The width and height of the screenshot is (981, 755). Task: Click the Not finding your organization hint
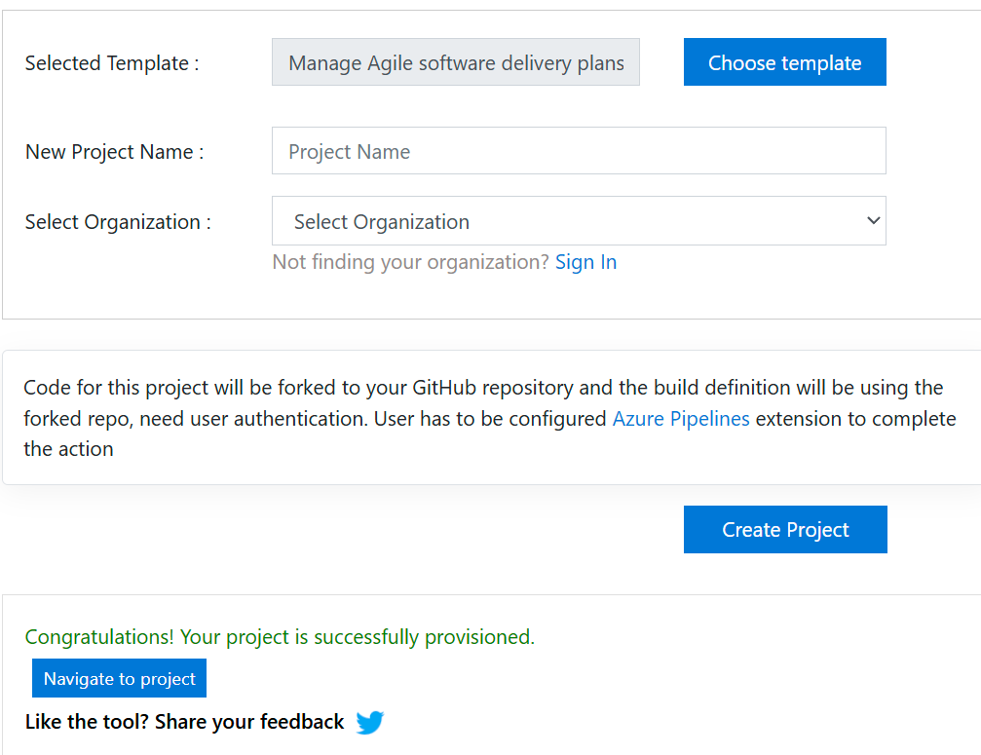[x=410, y=262]
